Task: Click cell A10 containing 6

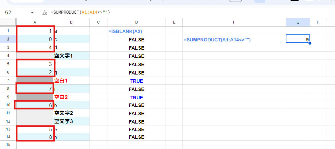Action: click(35, 105)
